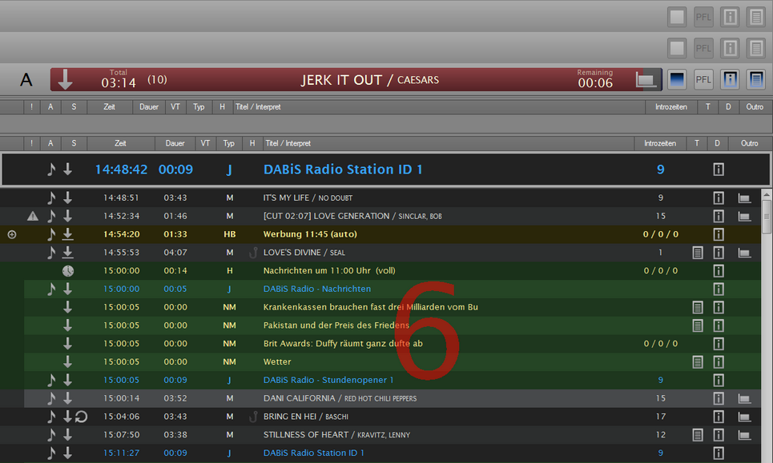Toggle PFL button in second player row
The width and height of the screenshot is (773, 463).
coord(703,48)
